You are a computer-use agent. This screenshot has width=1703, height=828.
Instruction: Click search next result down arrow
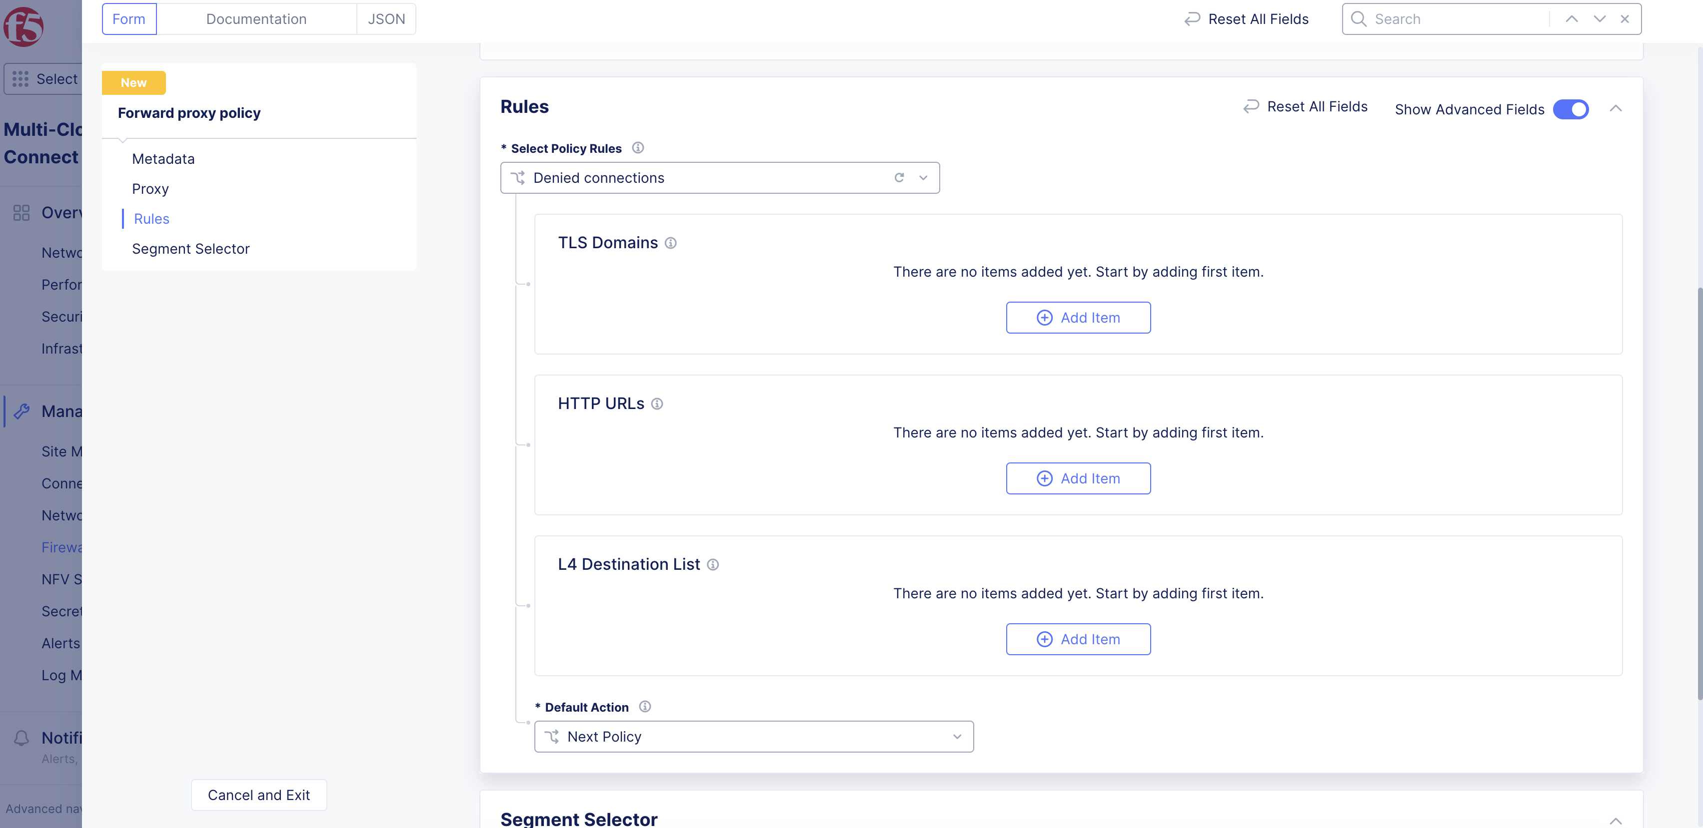[1599, 19]
